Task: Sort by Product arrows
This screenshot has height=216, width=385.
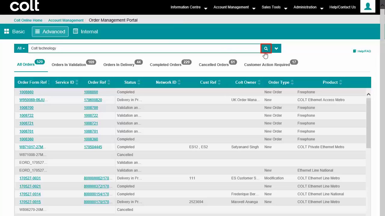Action: coord(340,82)
